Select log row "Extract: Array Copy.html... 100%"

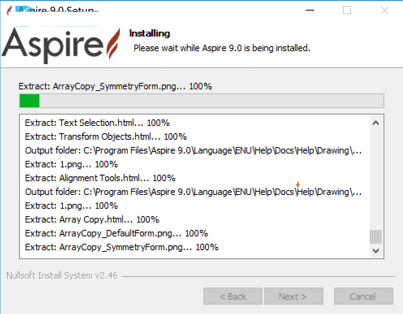tap(92, 219)
